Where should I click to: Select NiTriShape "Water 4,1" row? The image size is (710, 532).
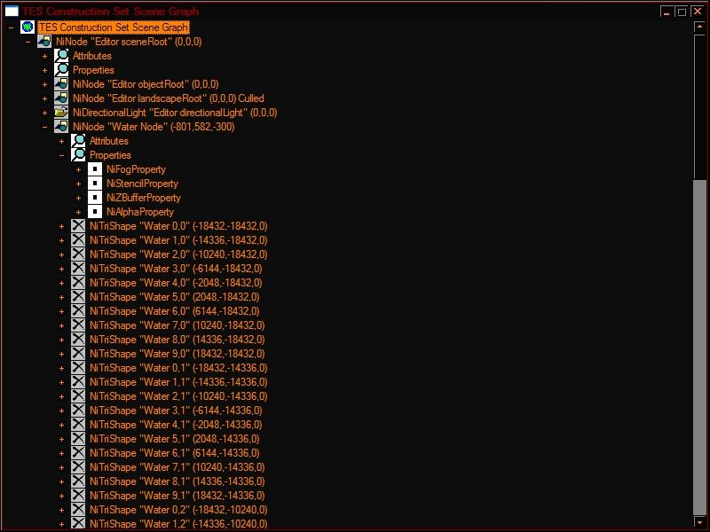coord(176,425)
